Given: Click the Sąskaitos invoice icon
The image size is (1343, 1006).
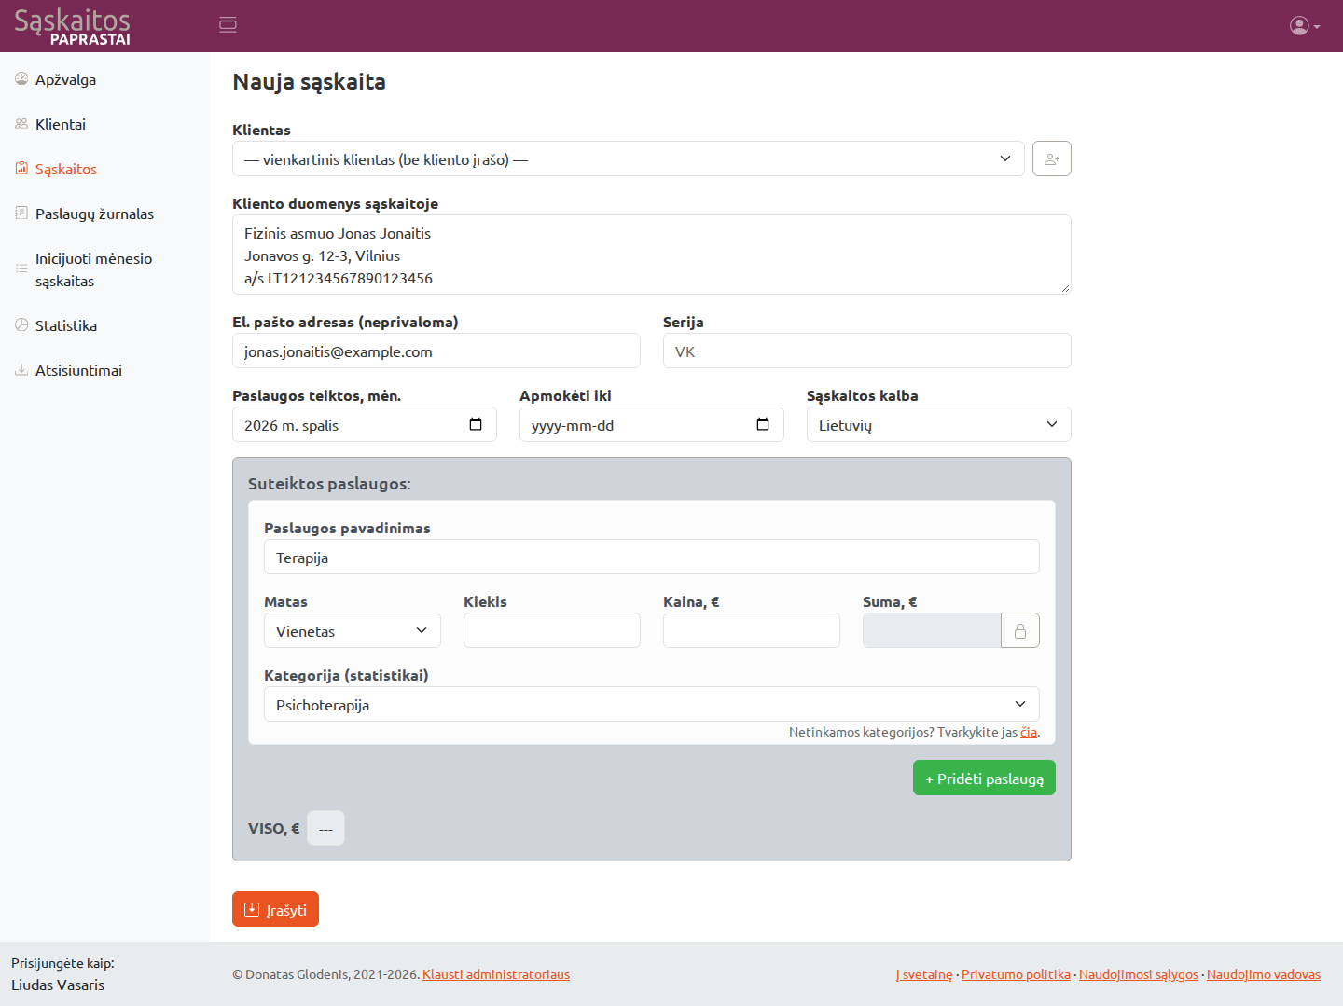Looking at the screenshot, I should [21, 169].
